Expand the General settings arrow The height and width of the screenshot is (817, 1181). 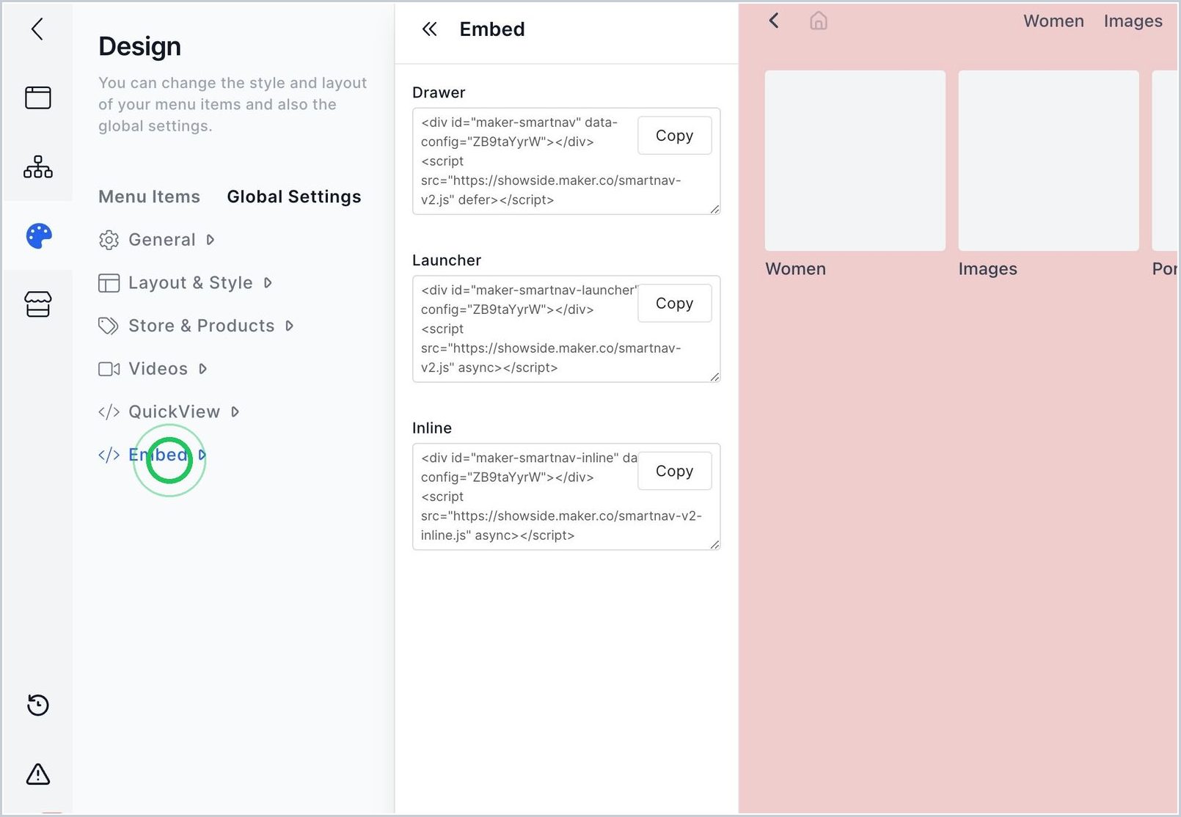211,240
